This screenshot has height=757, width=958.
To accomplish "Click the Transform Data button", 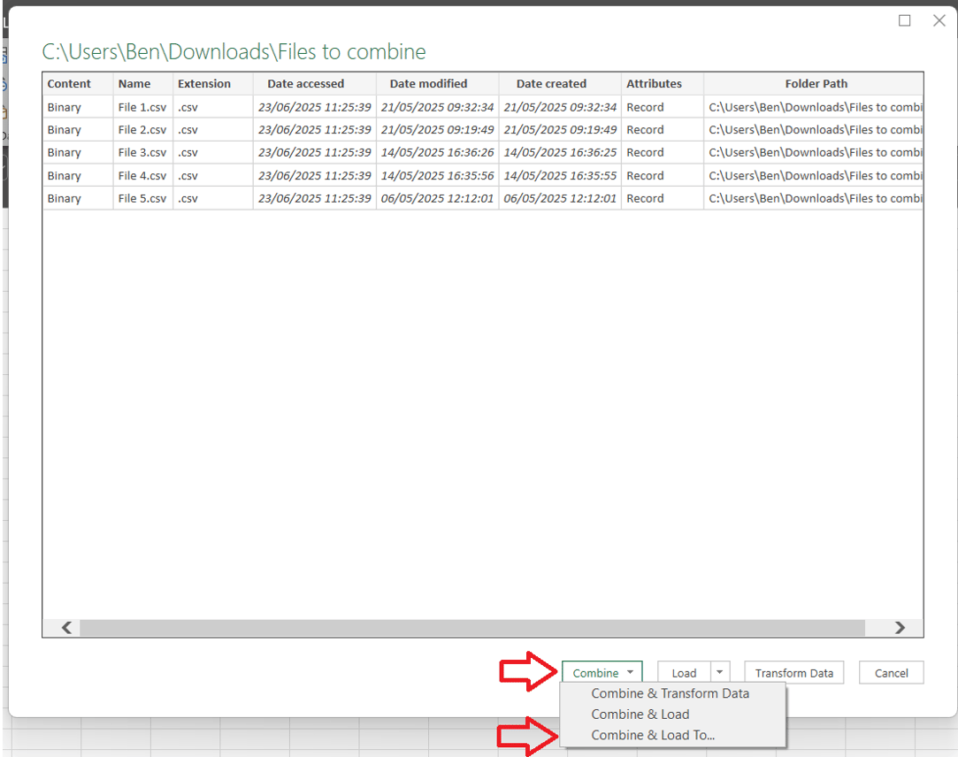I will click(793, 672).
